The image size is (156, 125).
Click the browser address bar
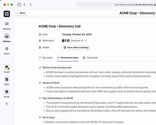click(x=116, y=5)
